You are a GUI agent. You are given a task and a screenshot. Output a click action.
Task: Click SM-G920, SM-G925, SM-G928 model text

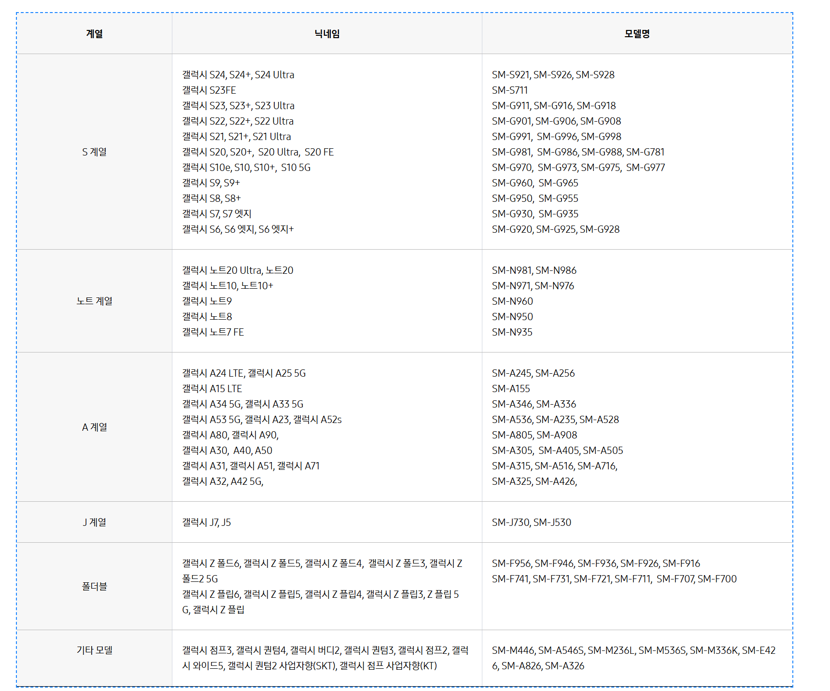556,229
